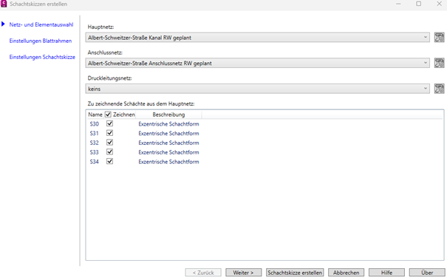Screen dimensions: 447x280
Task: Toggle the Zeichnen checkbox for S32
Action: (x=110, y=143)
